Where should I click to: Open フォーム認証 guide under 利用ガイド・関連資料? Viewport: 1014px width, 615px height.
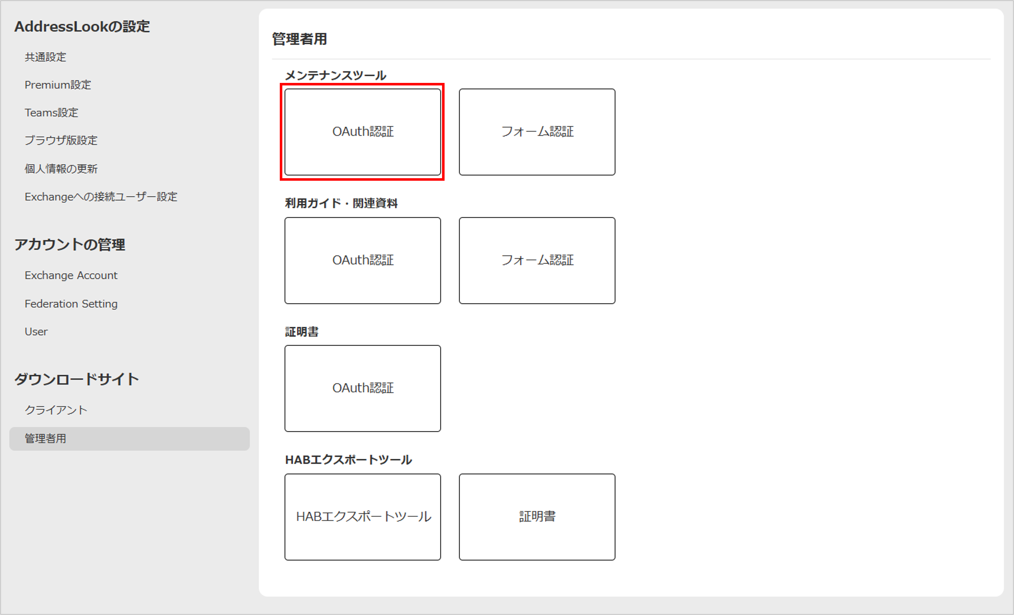coord(537,260)
